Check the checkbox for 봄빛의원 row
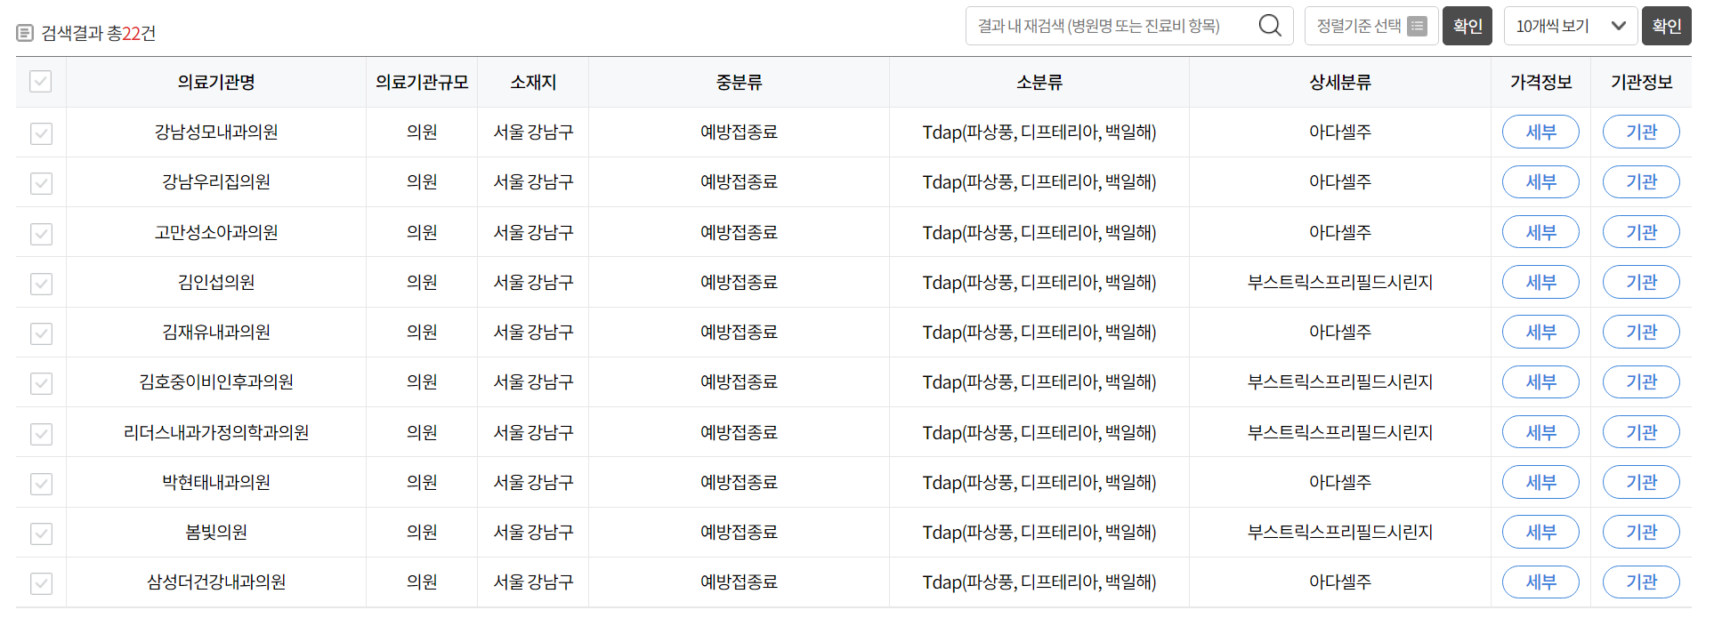 tap(41, 532)
